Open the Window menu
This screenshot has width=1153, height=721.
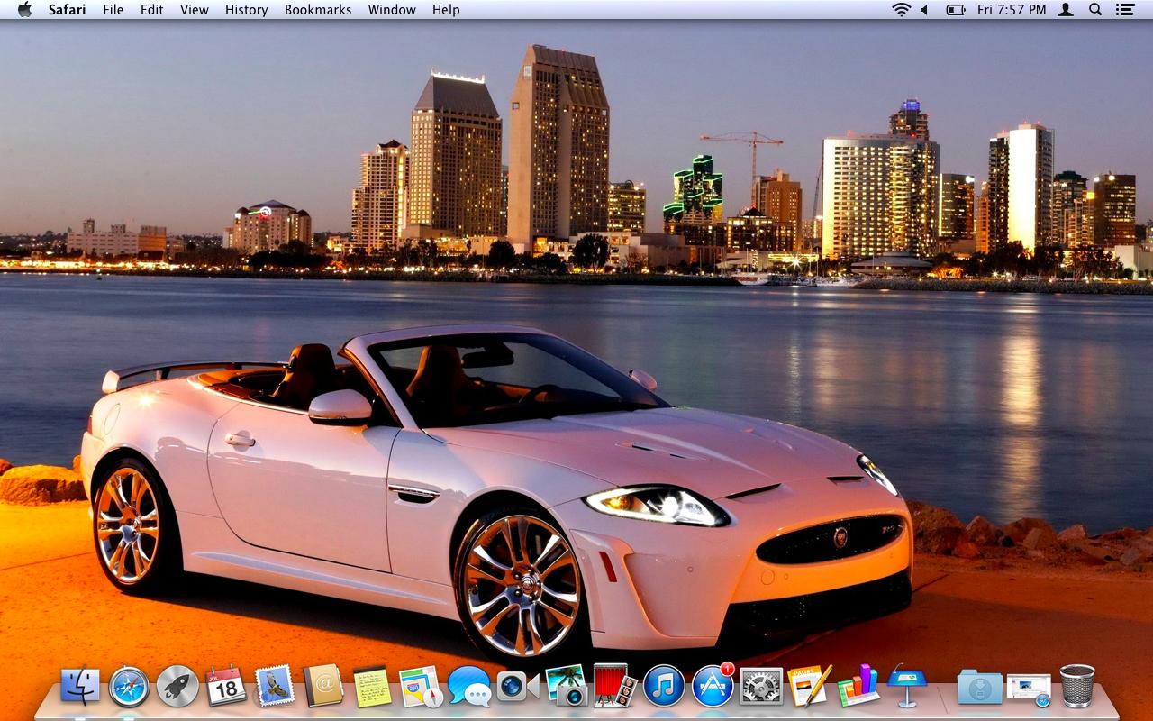[392, 10]
